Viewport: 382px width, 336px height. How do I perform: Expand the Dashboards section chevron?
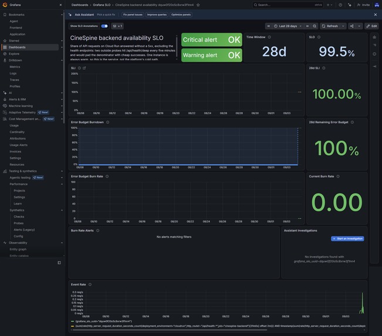(x=62, y=47)
